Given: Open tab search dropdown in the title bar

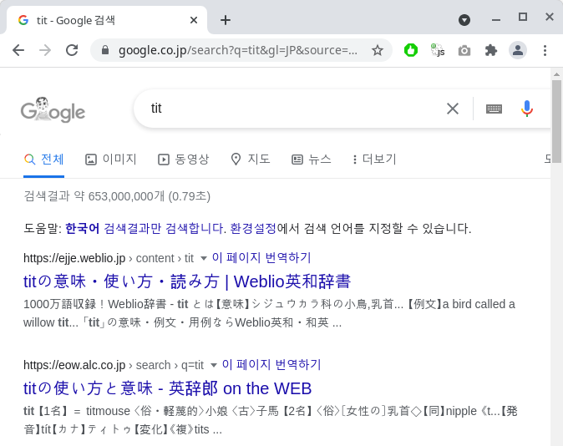Looking at the screenshot, I should tap(464, 20).
